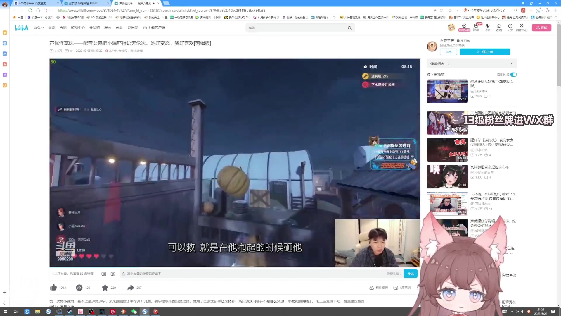Open the 游戏中心 menu item

[78, 28]
